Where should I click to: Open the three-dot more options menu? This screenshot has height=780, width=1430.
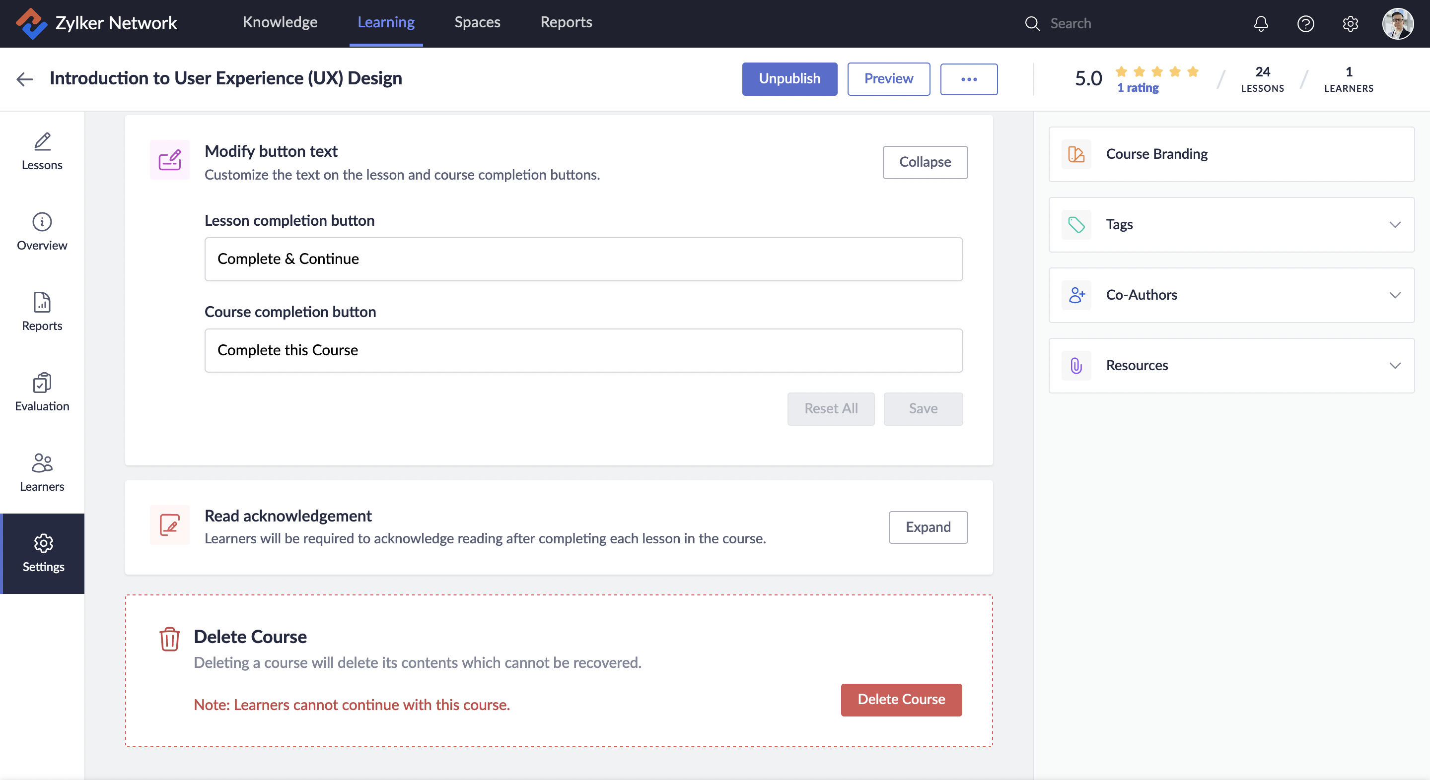(968, 79)
